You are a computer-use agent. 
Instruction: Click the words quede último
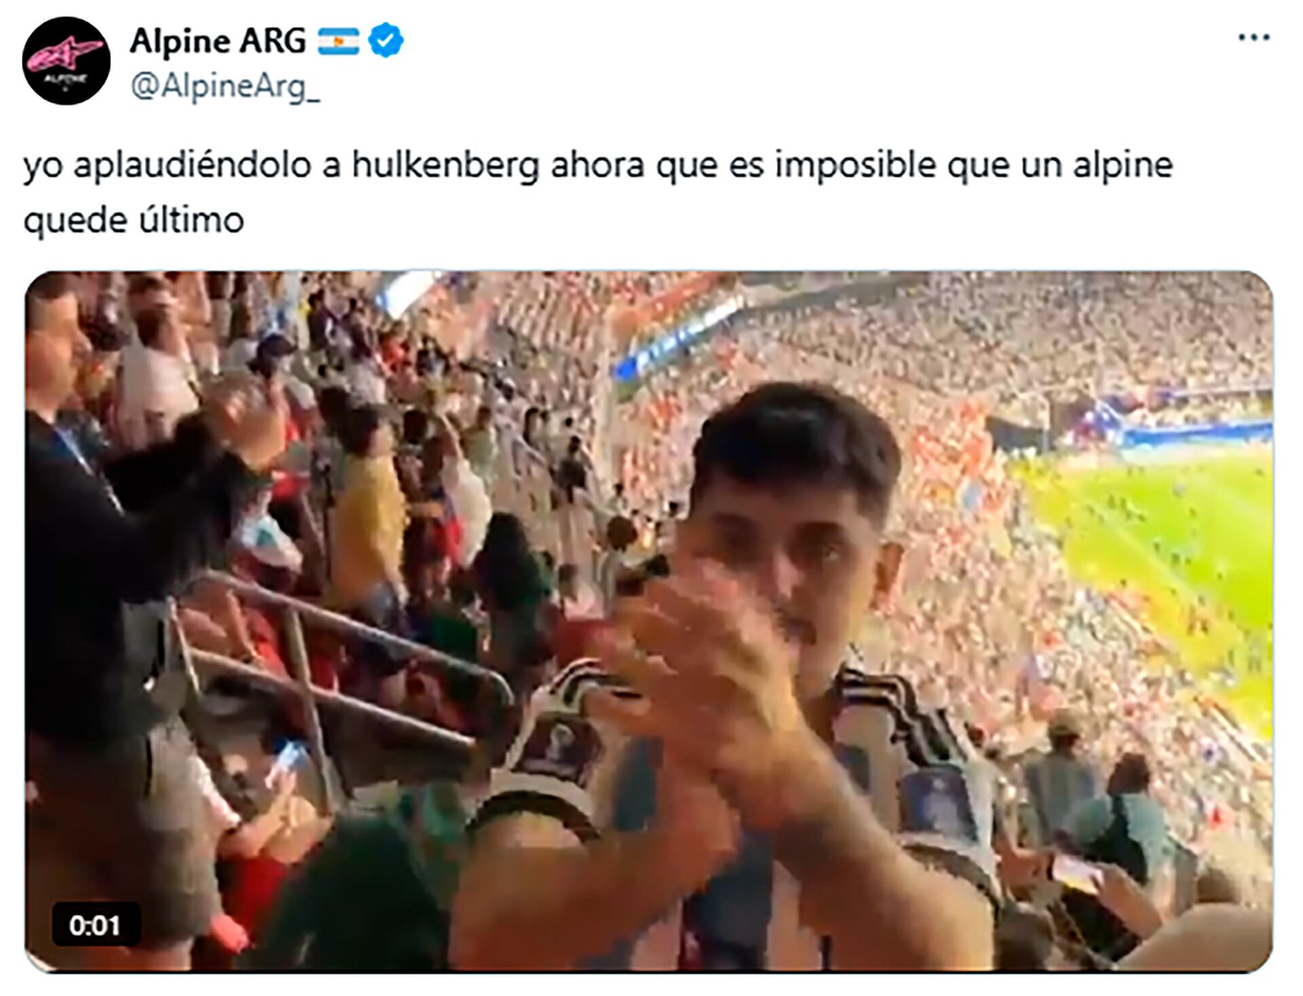pyautogui.click(x=134, y=220)
